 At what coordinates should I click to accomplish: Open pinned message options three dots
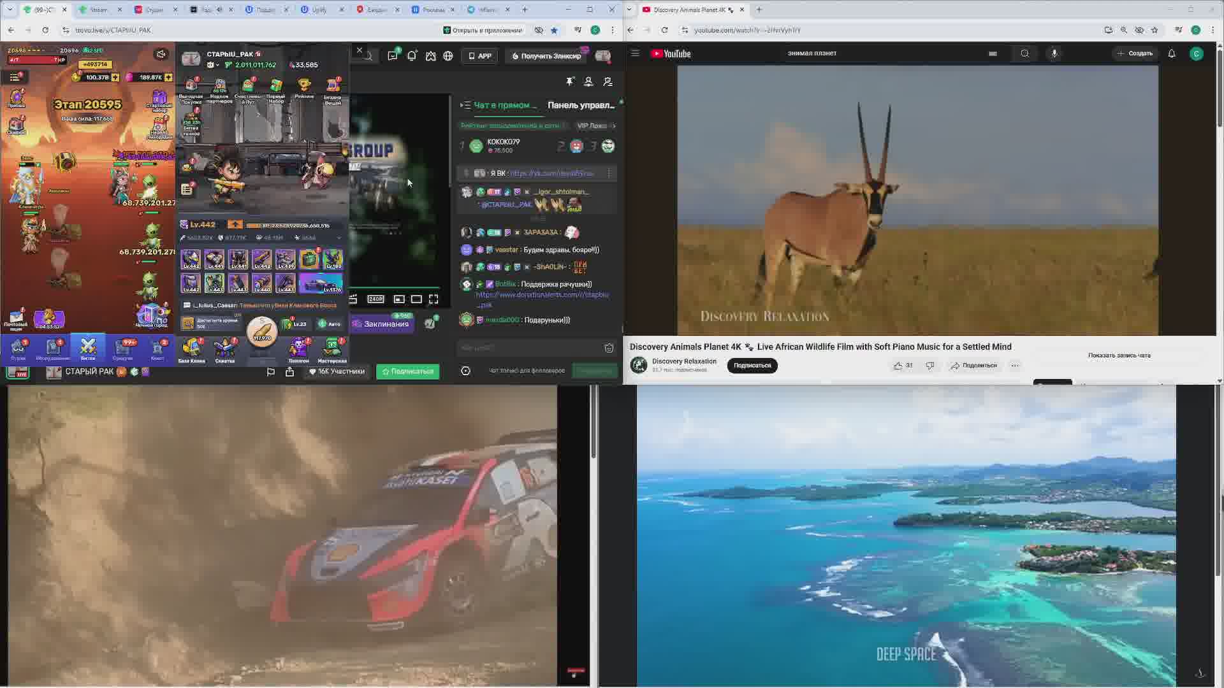(609, 173)
